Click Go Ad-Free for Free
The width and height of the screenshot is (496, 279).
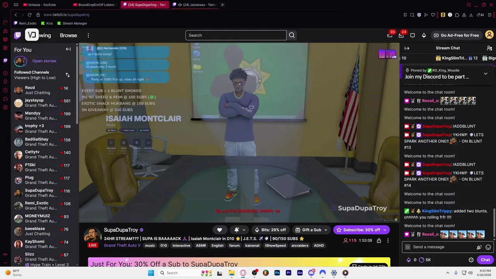pyautogui.click(x=456, y=35)
